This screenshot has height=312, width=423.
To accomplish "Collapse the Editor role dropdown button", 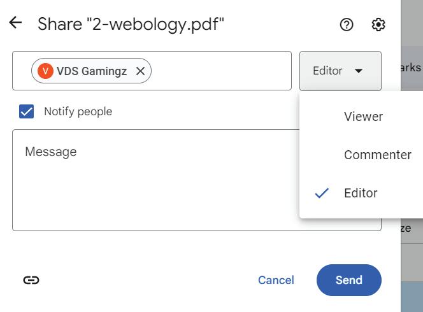I will pos(340,71).
